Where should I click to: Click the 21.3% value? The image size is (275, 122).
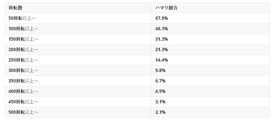click(161, 49)
